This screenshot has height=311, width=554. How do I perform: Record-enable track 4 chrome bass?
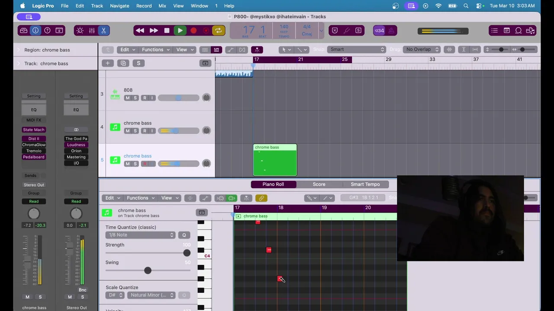145,131
